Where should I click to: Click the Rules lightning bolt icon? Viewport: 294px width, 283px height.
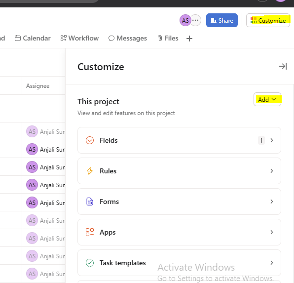point(90,171)
